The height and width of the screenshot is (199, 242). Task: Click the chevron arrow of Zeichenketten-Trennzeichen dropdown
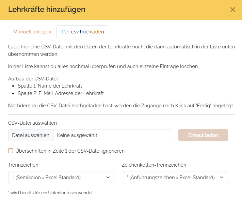[222, 178]
